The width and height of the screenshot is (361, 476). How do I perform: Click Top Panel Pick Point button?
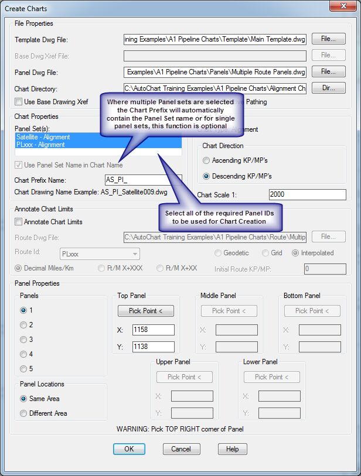[146, 311]
